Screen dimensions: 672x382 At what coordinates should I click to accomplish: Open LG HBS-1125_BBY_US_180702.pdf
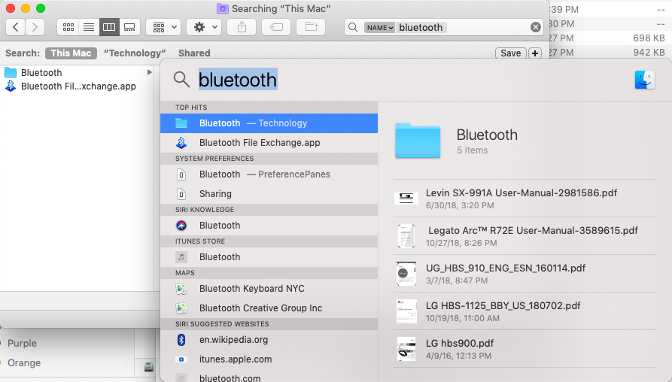pos(525,311)
